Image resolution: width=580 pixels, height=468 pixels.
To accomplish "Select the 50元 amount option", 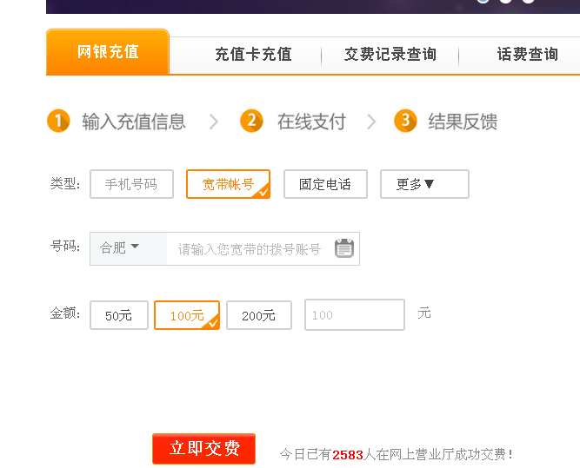I will 119,315.
